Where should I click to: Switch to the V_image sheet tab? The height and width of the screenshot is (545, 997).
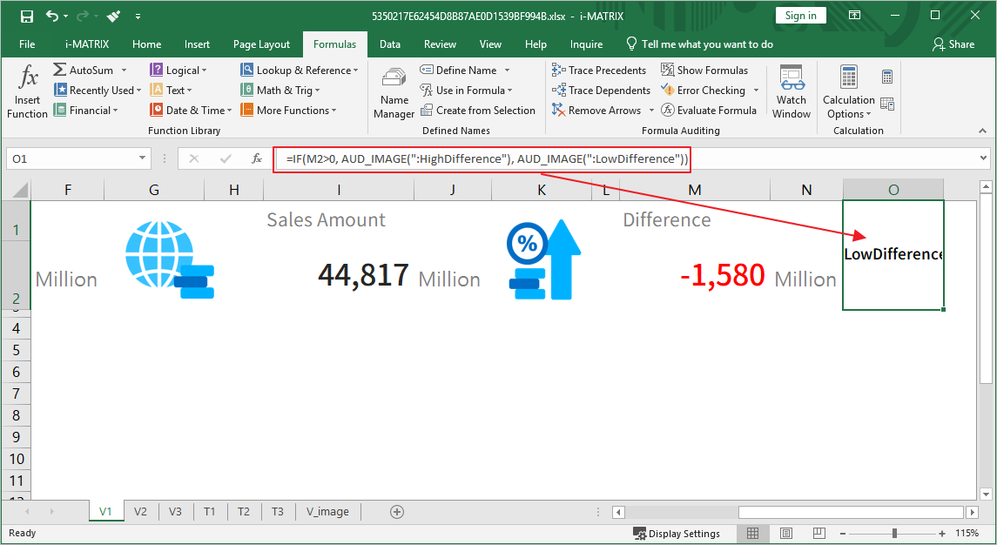(327, 512)
